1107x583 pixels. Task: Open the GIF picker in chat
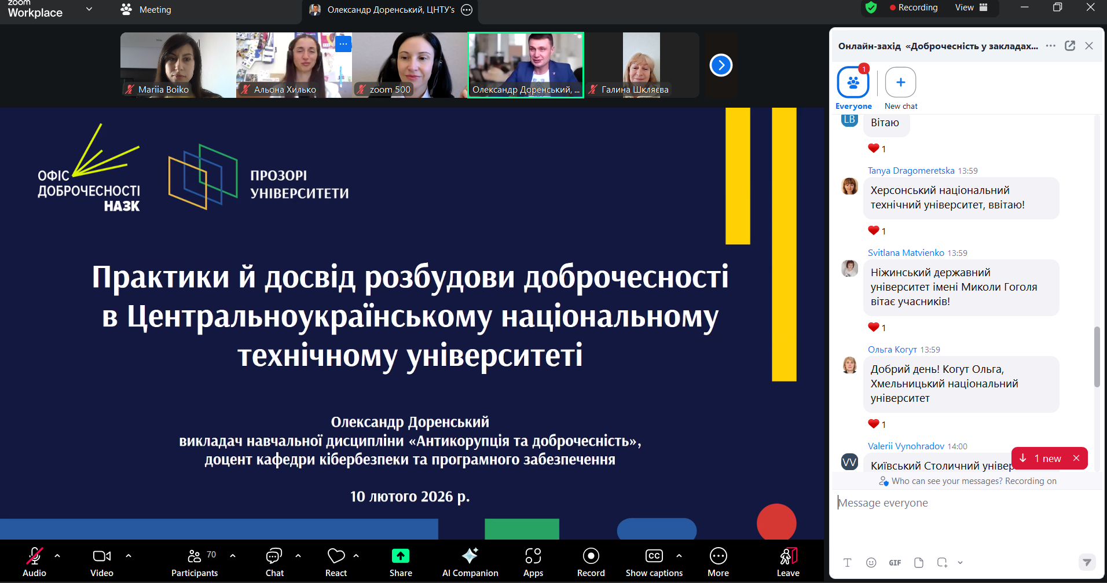click(x=895, y=562)
